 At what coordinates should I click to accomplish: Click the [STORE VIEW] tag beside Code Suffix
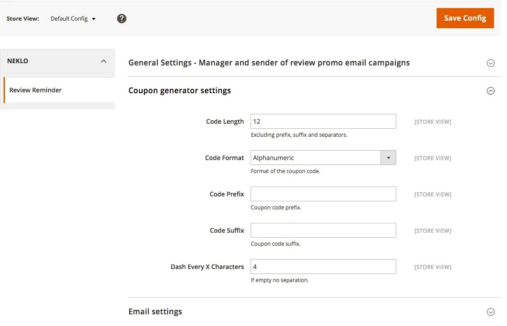click(433, 230)
